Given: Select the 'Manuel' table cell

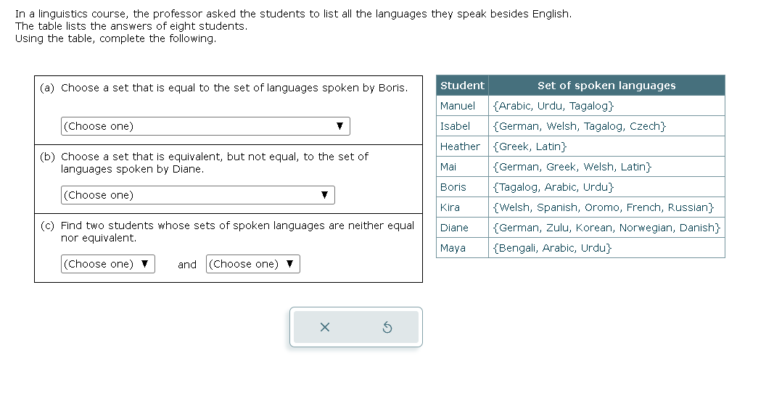Looking at the screenshot, I should (x=463, y=106).
